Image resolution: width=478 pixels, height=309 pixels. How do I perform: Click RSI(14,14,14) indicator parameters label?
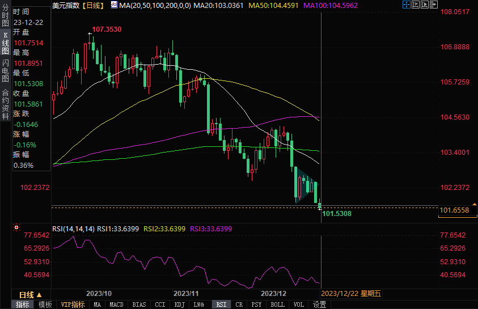tap(73, 229)
